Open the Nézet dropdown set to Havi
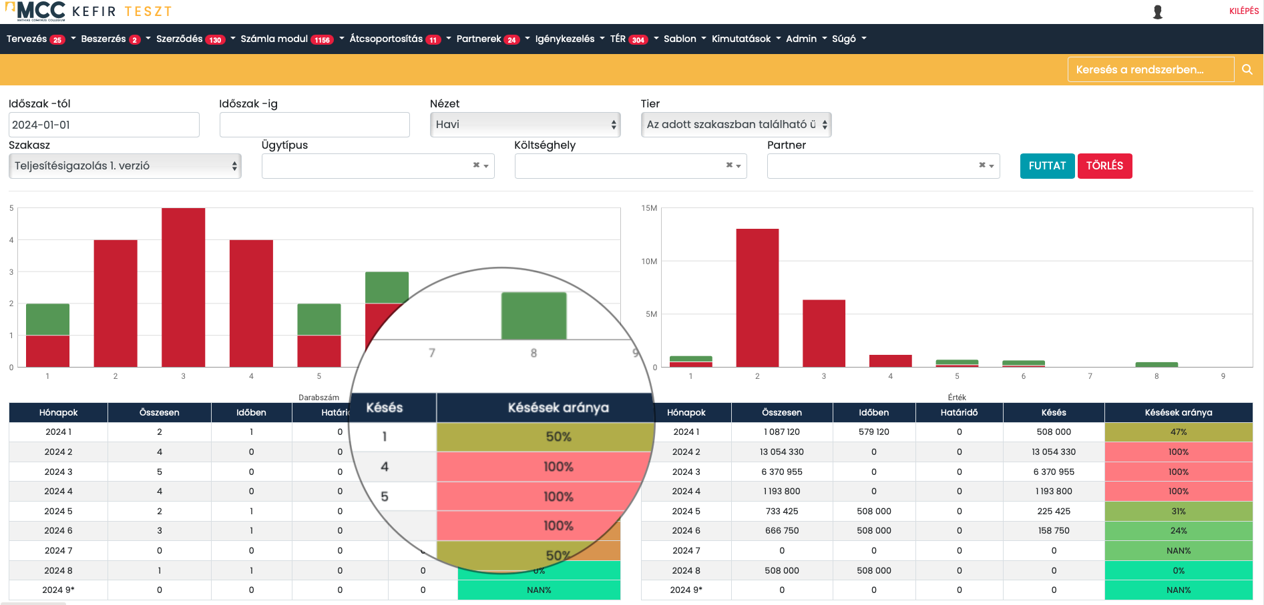The height and width of the screenshot is (605, 1264). (525, 125)
